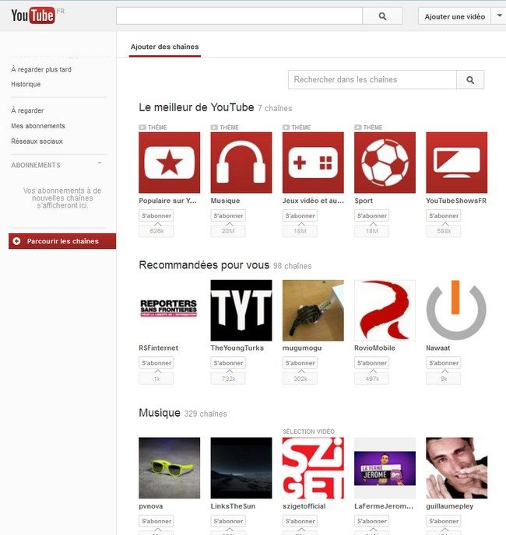Subscribe to the RovioMobile channel
The width and height of the screenshot is (506, 535).
371,362
